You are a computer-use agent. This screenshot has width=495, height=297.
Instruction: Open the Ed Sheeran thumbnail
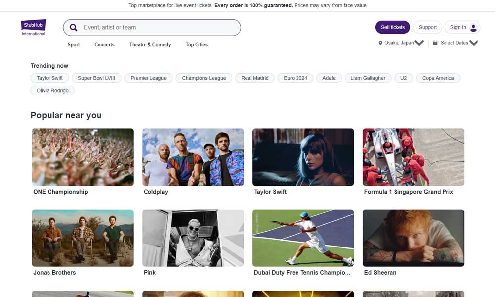[x=413, y=238]
